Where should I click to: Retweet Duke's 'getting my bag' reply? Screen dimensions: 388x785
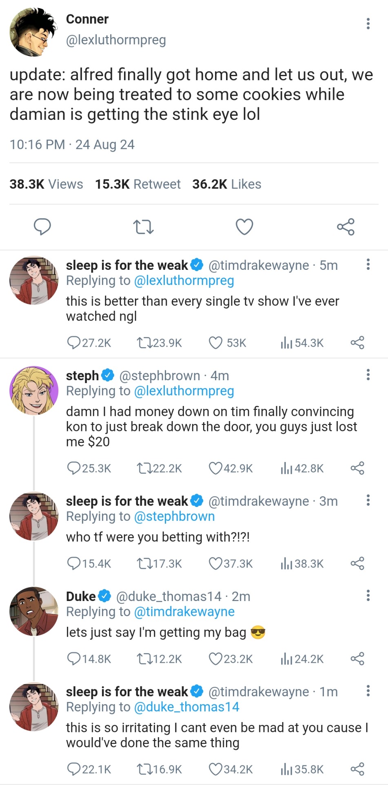pos(144,659)
